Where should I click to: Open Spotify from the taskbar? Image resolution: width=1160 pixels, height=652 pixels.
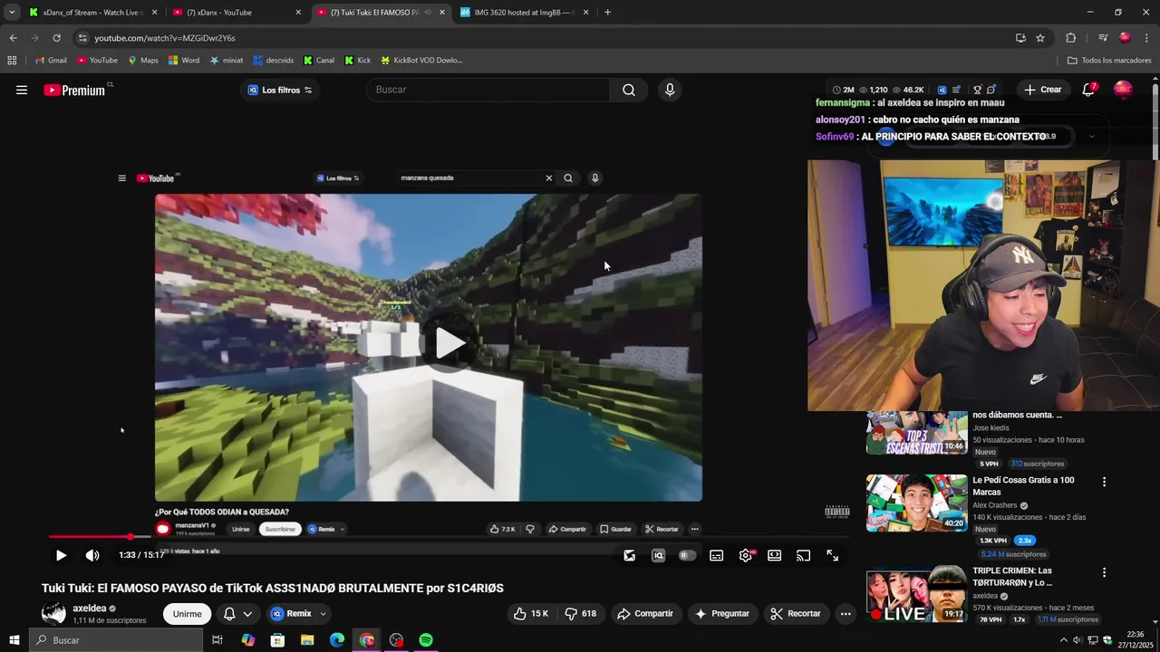click(426, 640)
